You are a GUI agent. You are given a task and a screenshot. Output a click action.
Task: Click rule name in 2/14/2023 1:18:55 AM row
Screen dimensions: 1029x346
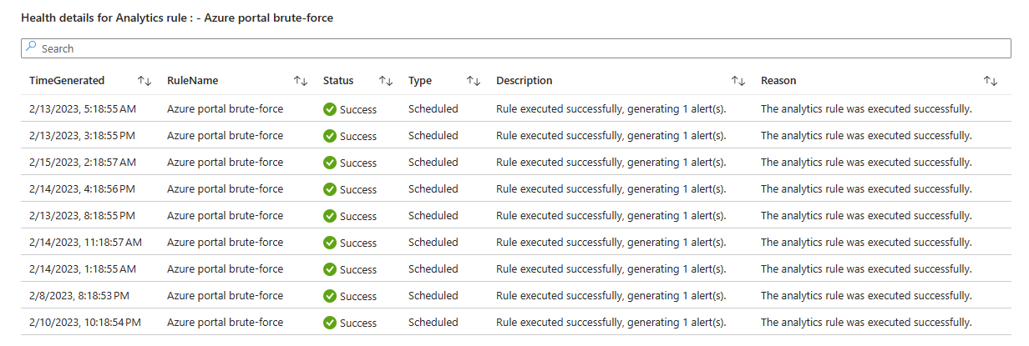(225, 269)
